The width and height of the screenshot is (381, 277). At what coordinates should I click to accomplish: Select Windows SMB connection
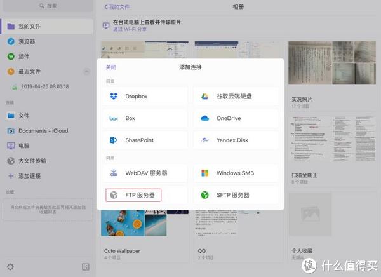236,173
